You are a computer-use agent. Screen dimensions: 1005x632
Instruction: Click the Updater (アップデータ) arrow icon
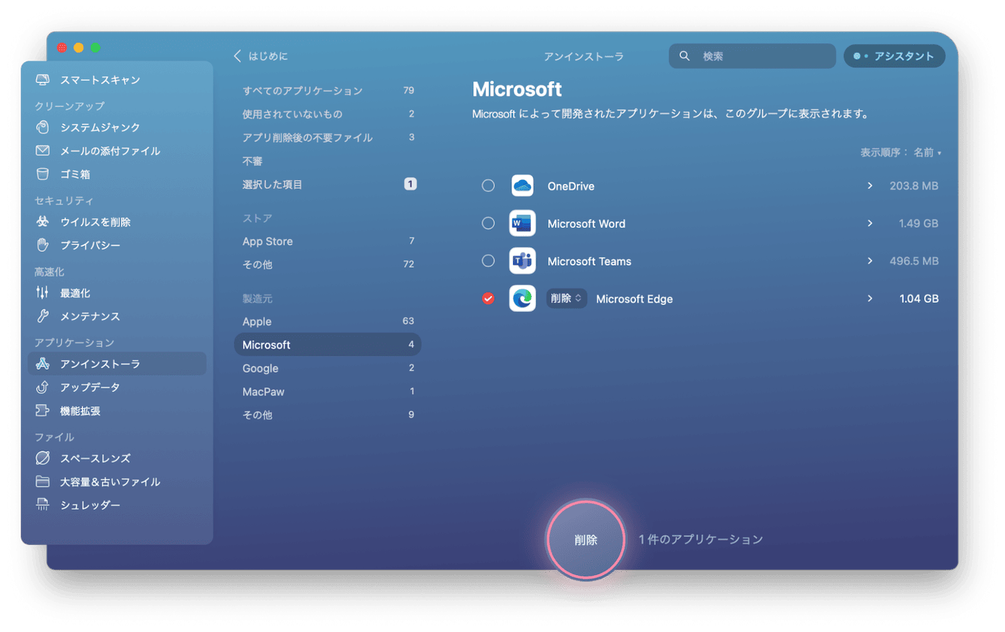(x=43, y=388)
